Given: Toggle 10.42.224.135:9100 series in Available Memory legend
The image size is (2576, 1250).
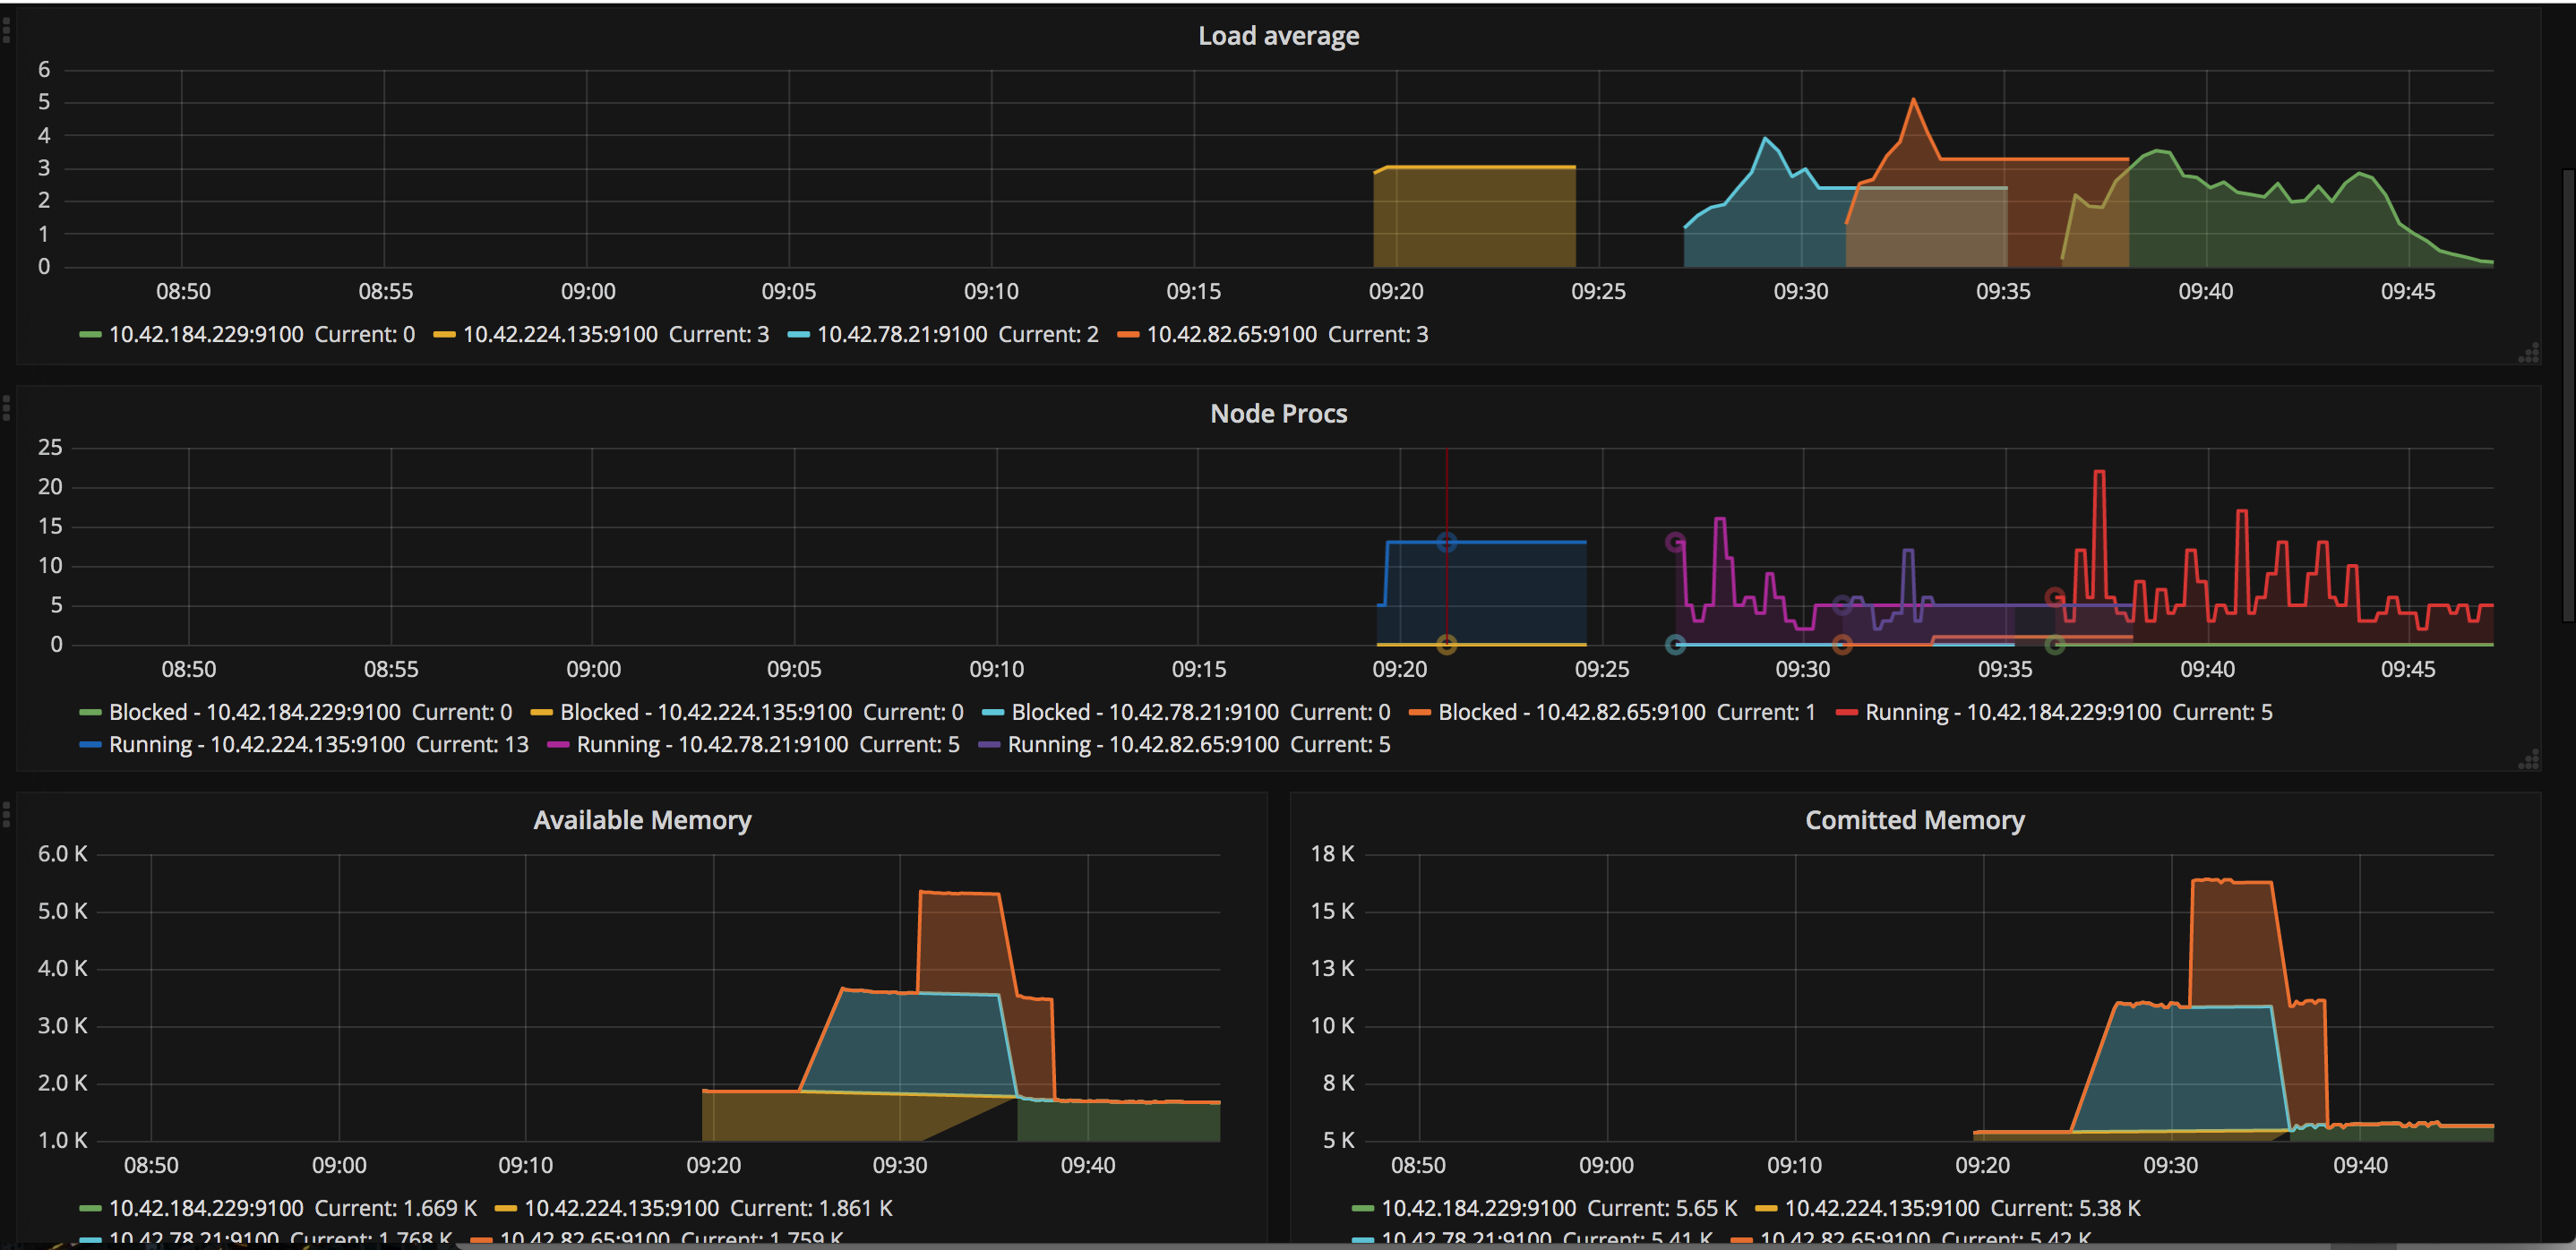Looking at the screenshot, I should point(620,1208).
